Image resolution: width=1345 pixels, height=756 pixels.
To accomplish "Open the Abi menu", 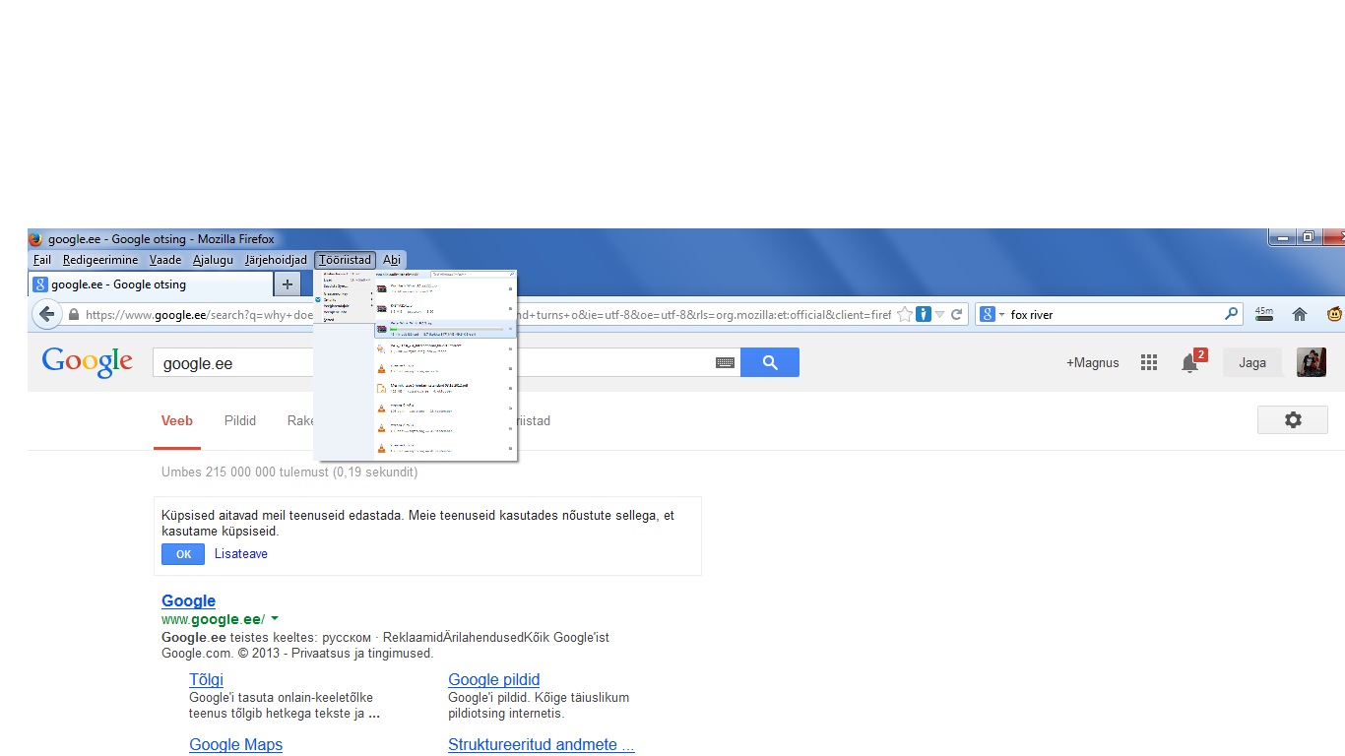I will (x=392, y=260).
